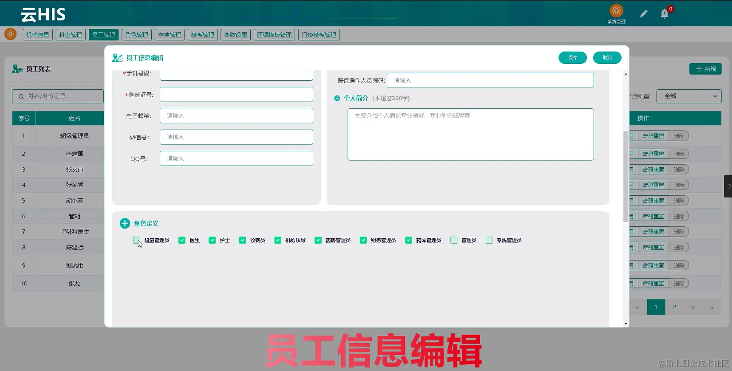The width and height of the screenshot is (732, 371).
Task: Click 删除 in the 张冬秀 row
Action: click(679, 185)
